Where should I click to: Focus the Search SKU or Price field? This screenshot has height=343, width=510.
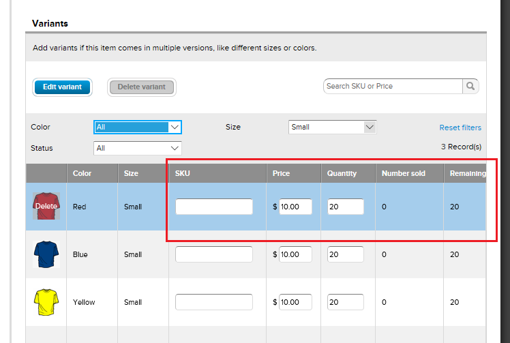tap(393, 87)
